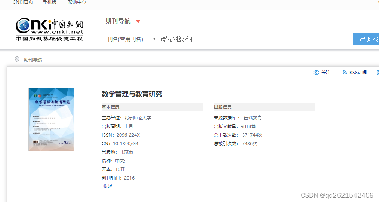Open CNKI首页 link in top bar
Viewport: 379px width, 202px height.
pyautogui.click(x=23, y=2)
